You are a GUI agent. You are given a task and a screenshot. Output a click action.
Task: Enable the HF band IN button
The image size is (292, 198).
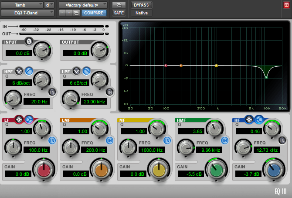[x=282, y=140]
